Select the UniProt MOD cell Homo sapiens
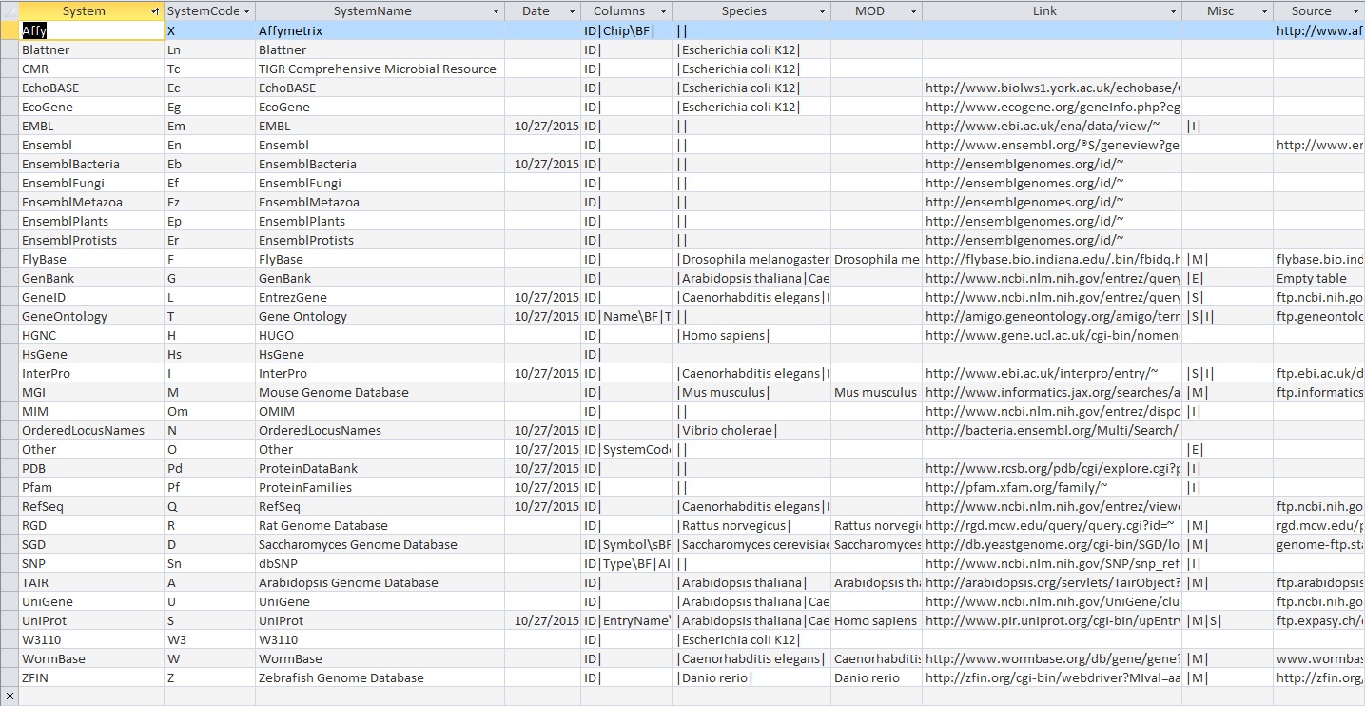The height and width of the screenshot is (706, 1365). tap(877, 620)
